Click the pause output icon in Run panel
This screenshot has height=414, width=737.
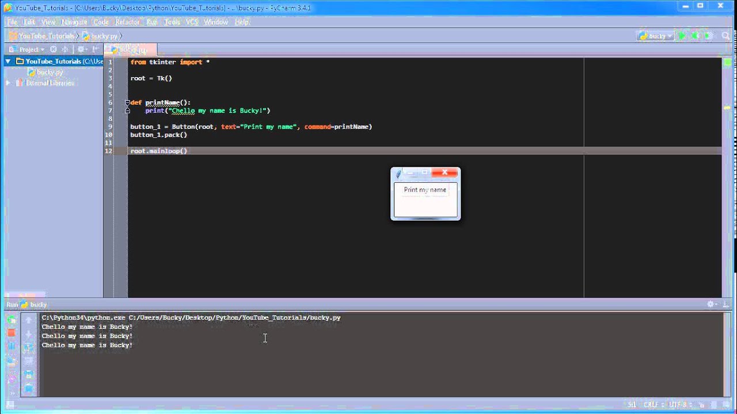[12, 347]
